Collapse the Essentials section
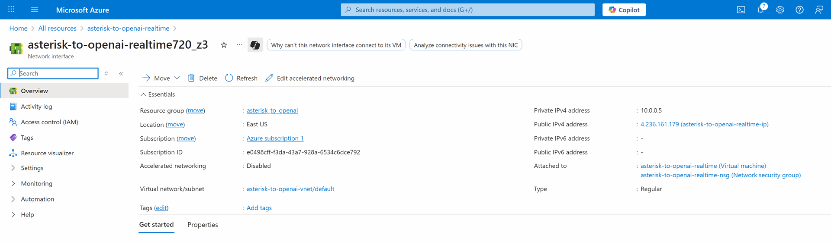 (x=143, y=94)
